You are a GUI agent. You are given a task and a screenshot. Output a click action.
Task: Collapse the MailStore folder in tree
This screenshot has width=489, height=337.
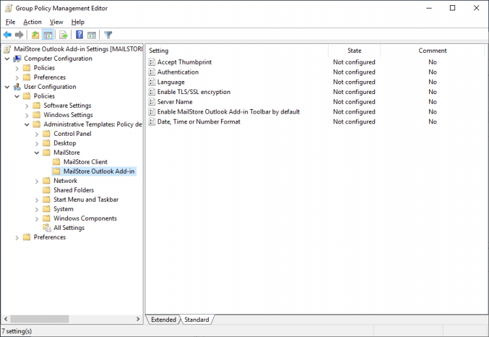pyautogui.click(x=37, y=153)
